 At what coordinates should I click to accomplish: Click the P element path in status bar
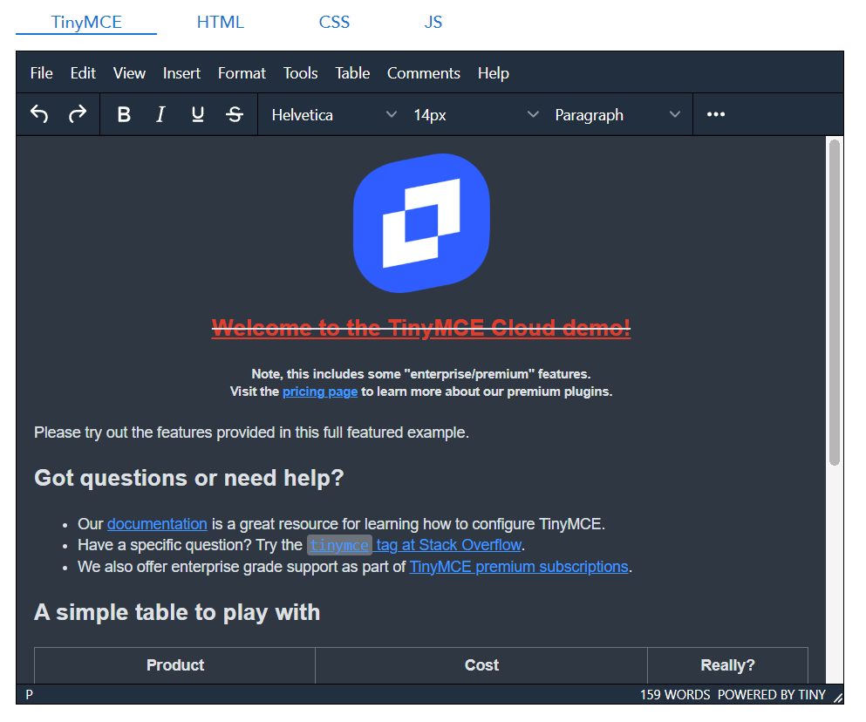point(30,694)
